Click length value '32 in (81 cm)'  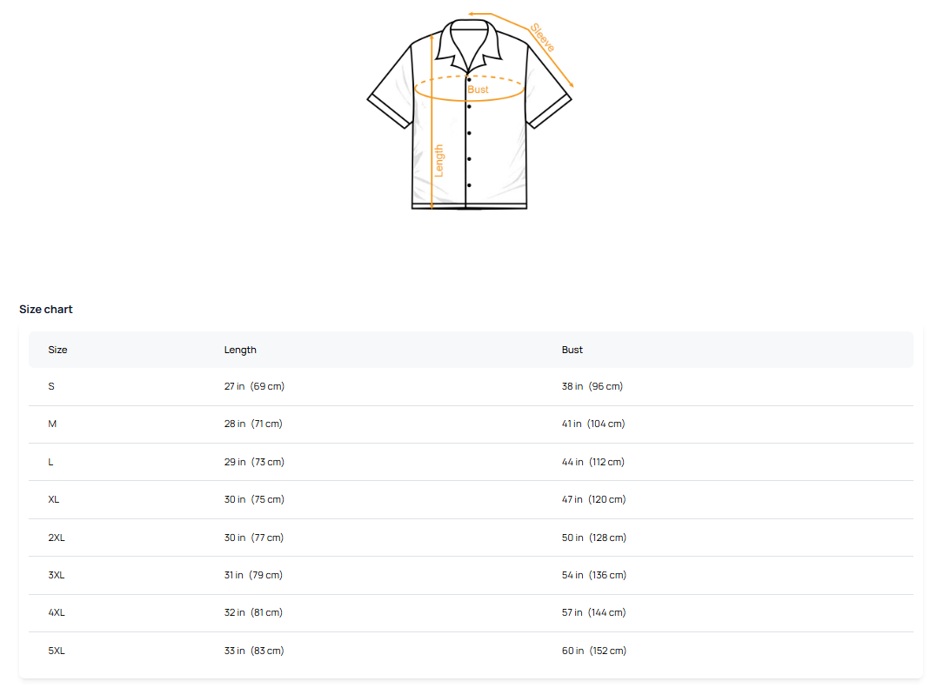tap(253, 612)
